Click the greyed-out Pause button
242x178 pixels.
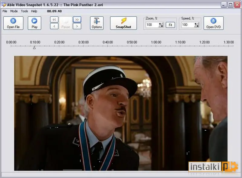66,23
